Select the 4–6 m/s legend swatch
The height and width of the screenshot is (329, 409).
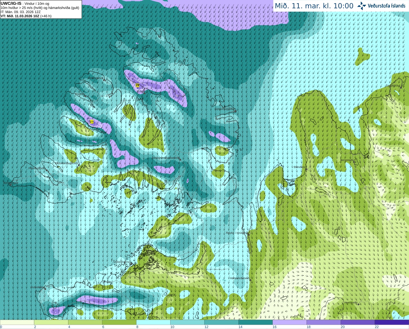click(85, 322)
